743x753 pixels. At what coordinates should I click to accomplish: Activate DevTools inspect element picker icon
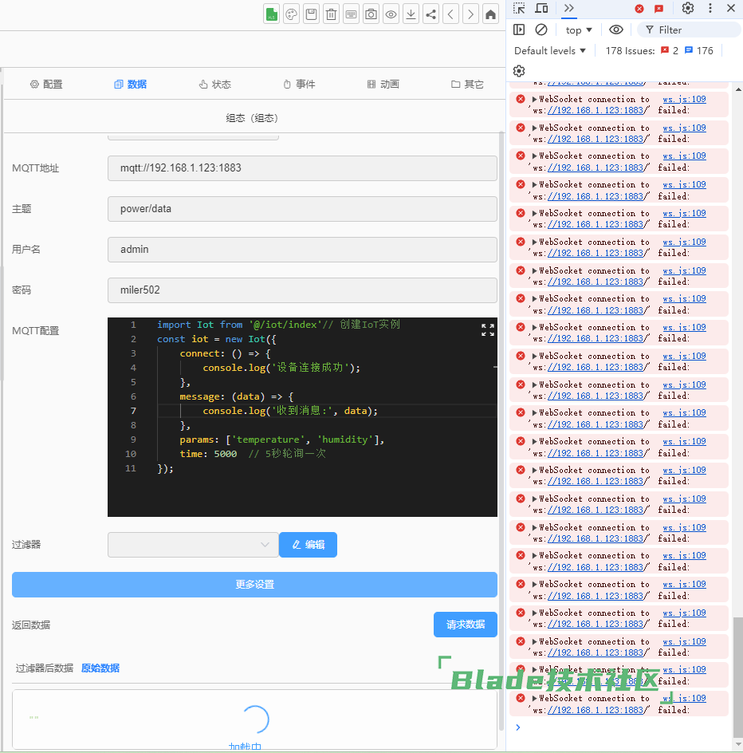click(519, 8)
